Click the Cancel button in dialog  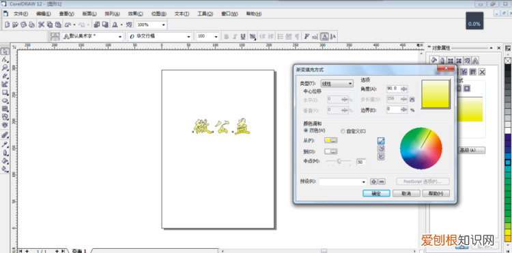click(x=406, y=193)
